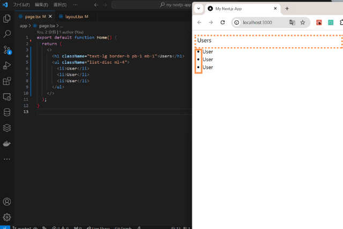View site information icon in address bar
Viewport: 343px width, 229px height.
pyautogui.click(x=237, y=23)
